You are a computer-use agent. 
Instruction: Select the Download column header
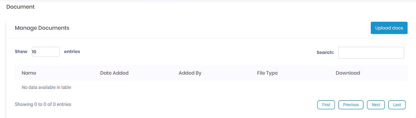348,73
